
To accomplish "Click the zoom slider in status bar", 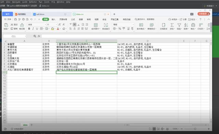I will tap(195, 129).
